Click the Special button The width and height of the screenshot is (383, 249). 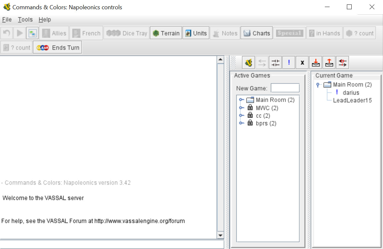pos(289,33)
